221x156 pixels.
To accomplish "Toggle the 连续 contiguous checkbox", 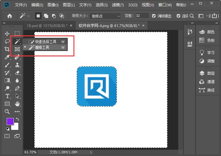I will [179, 16].
